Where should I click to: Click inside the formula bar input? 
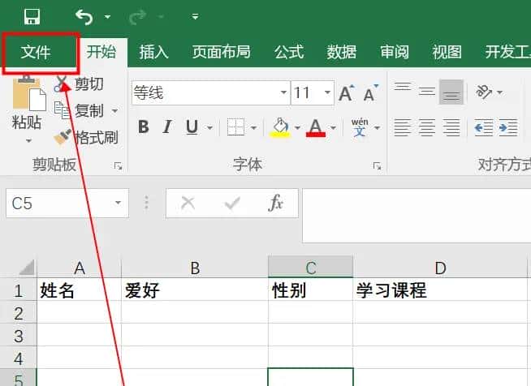click(417, 216)
